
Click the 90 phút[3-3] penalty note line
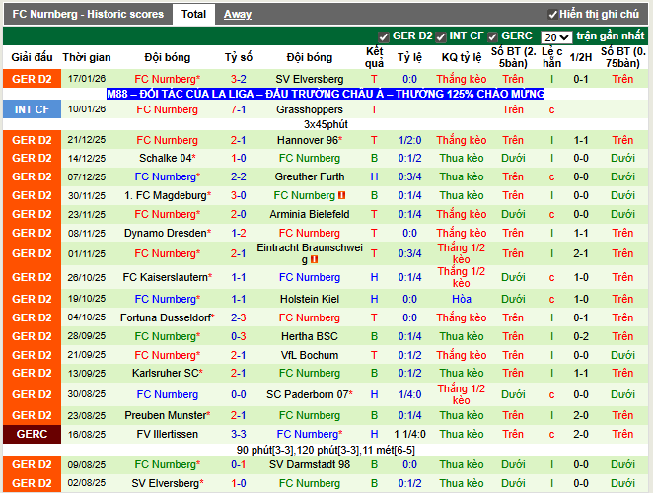click(x=326, y=450)
